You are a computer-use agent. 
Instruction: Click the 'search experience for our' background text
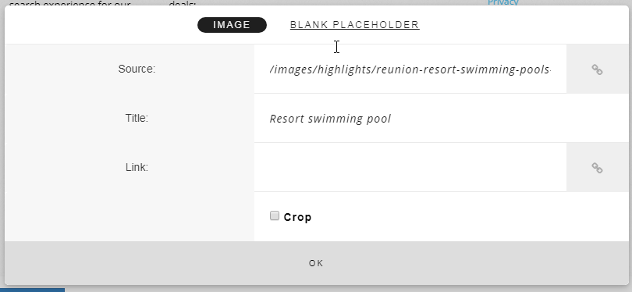(69, 4)
